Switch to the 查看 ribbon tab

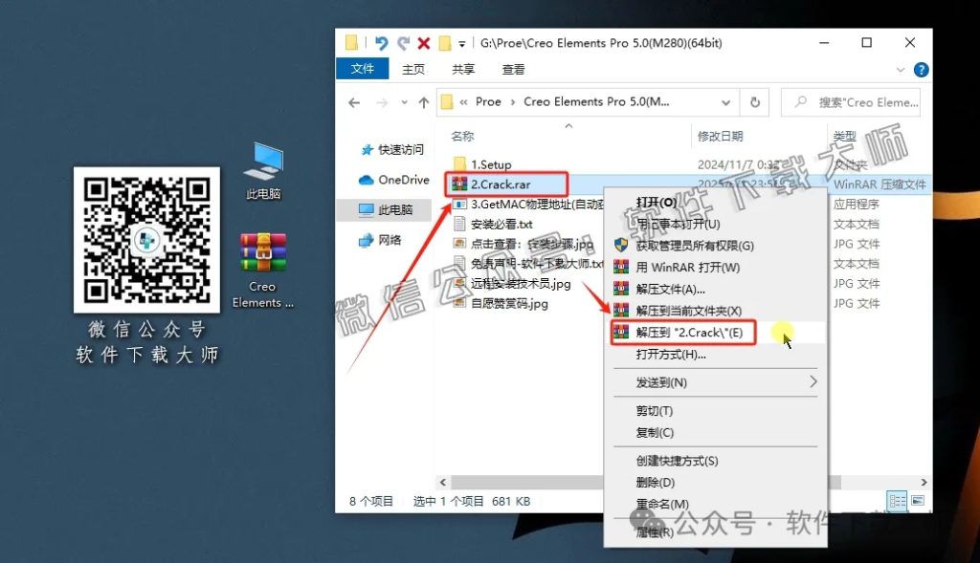(513, 69)
